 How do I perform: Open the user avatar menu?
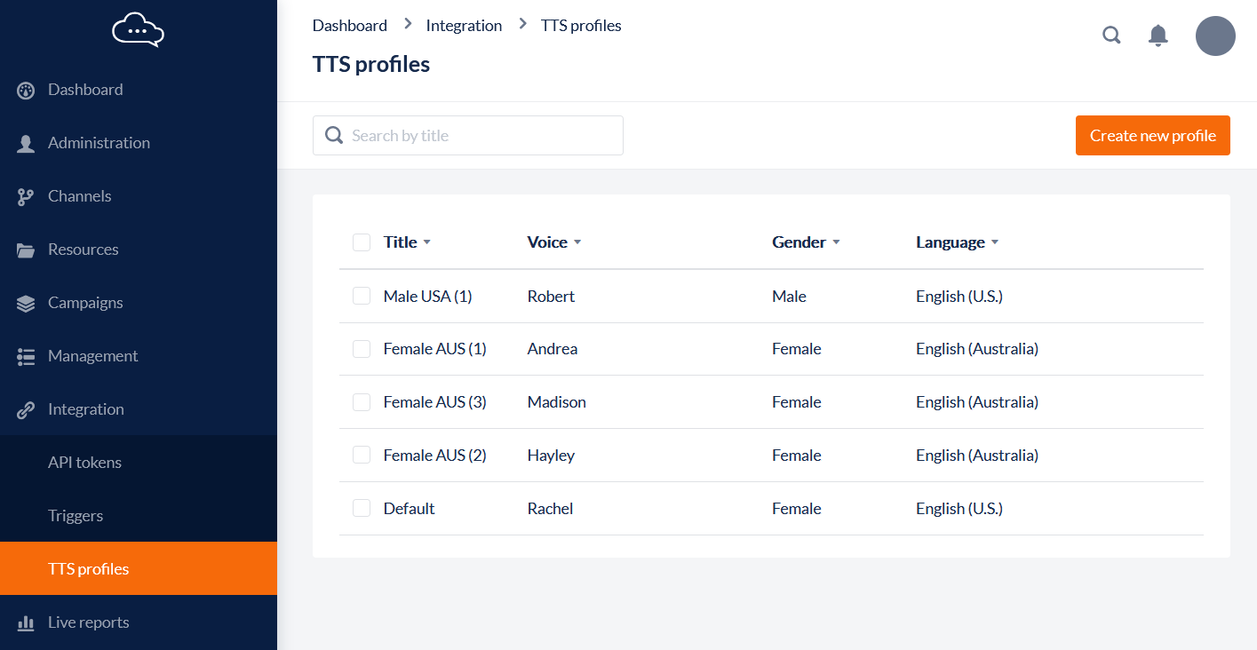pos(1214,36)
